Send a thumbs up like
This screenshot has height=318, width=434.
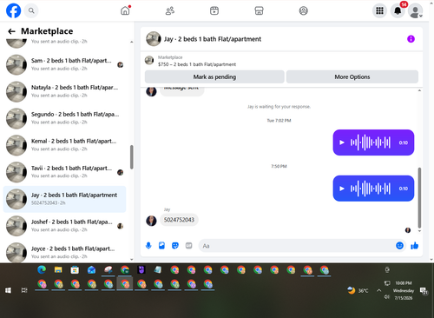(x=415, y=246)
